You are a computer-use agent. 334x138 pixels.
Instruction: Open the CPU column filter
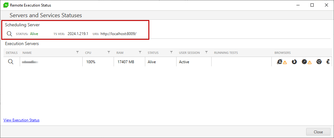pyautogui.click(x=109, y=52)
